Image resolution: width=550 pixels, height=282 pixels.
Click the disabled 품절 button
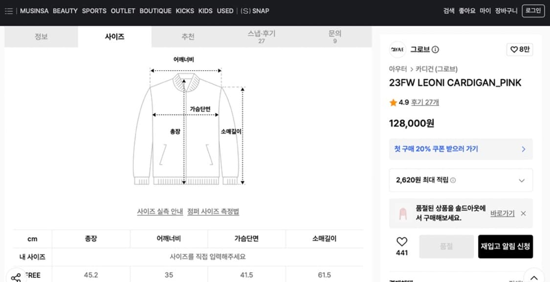pos(446,246)
